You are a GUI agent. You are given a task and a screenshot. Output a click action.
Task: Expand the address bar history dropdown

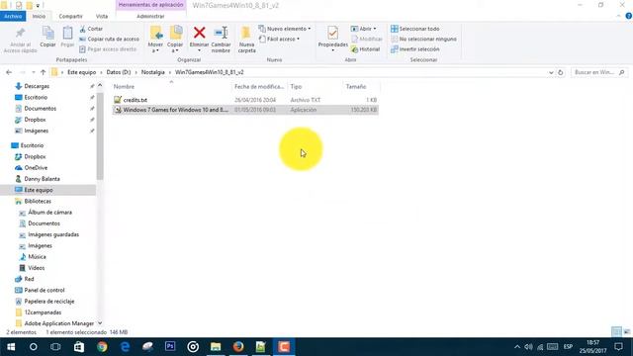click(551, 72)
